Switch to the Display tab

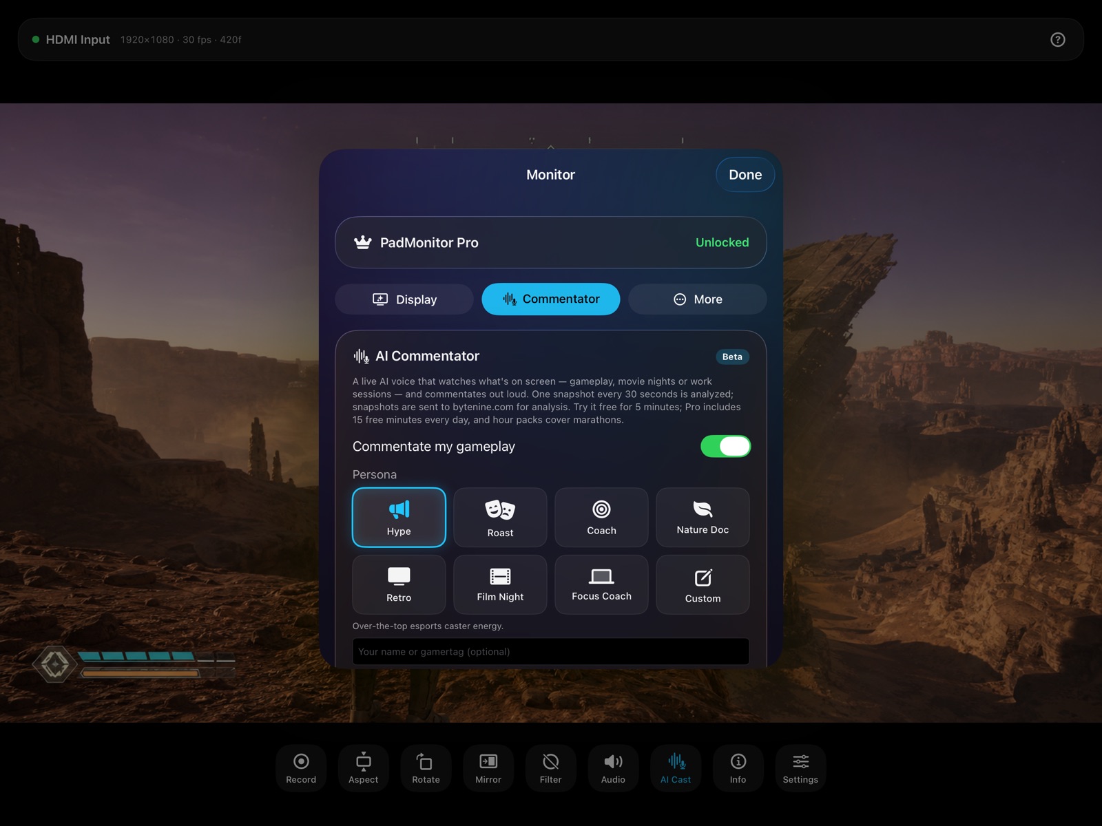(x=404, y=299)
